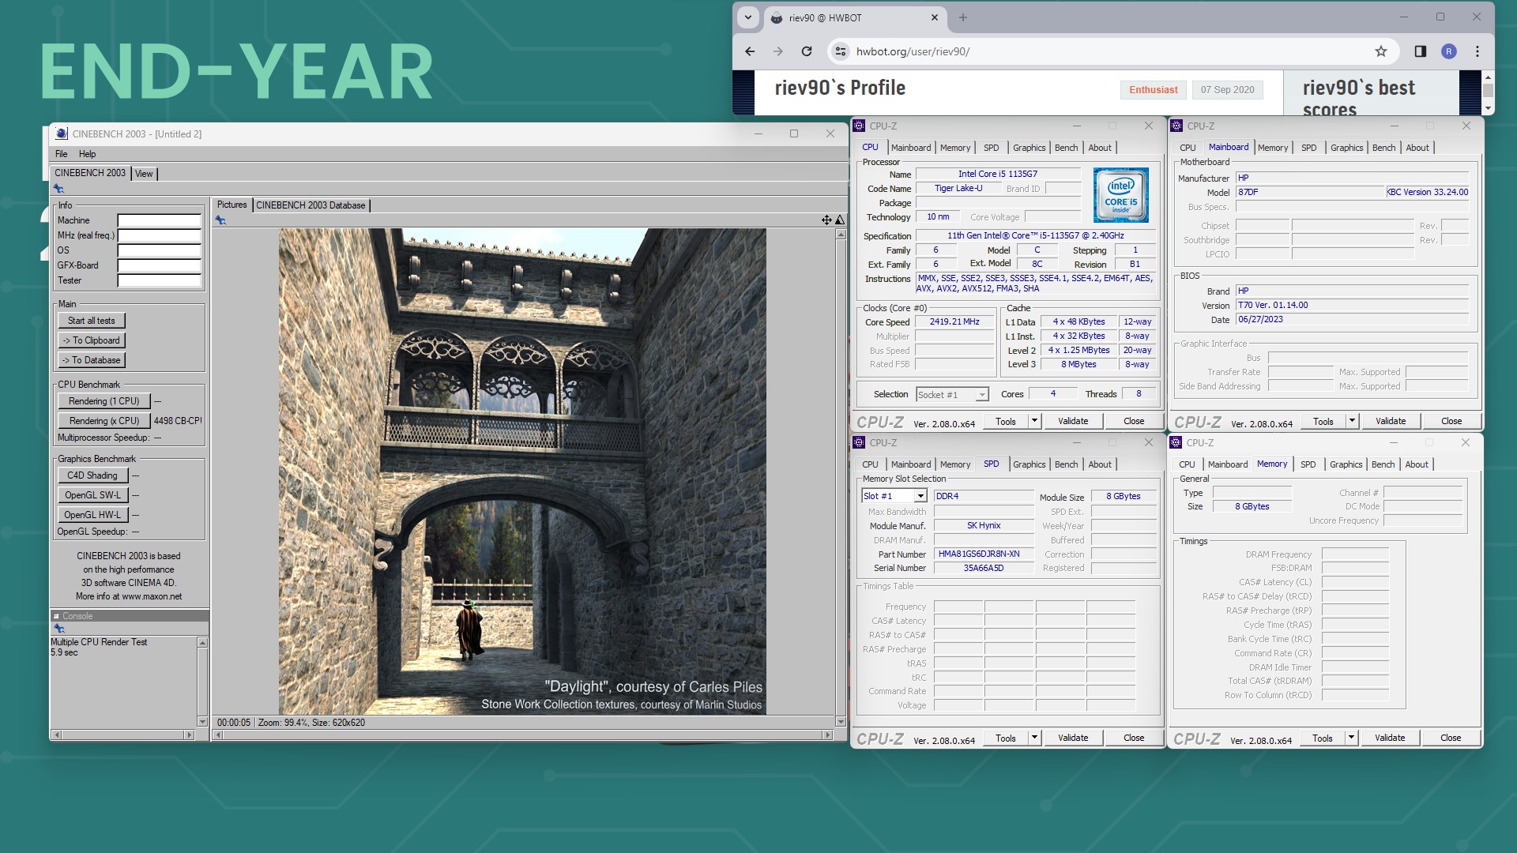
Task: Open the tab search chevron in Chrome
Action: (747, 17)
